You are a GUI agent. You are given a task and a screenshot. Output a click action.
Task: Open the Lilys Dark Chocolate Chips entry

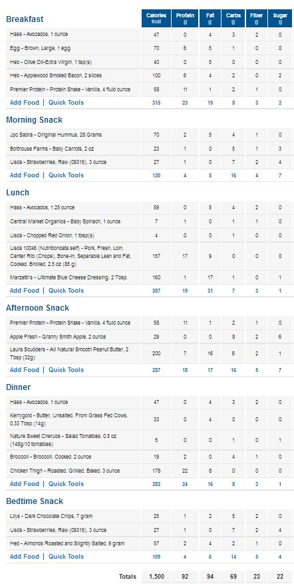[x=51, y=516]
